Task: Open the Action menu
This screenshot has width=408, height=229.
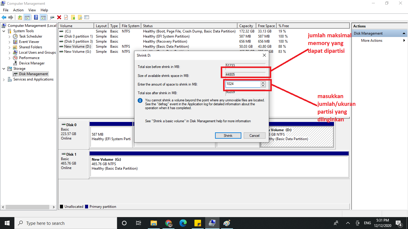Action: [x=18, y=10]
